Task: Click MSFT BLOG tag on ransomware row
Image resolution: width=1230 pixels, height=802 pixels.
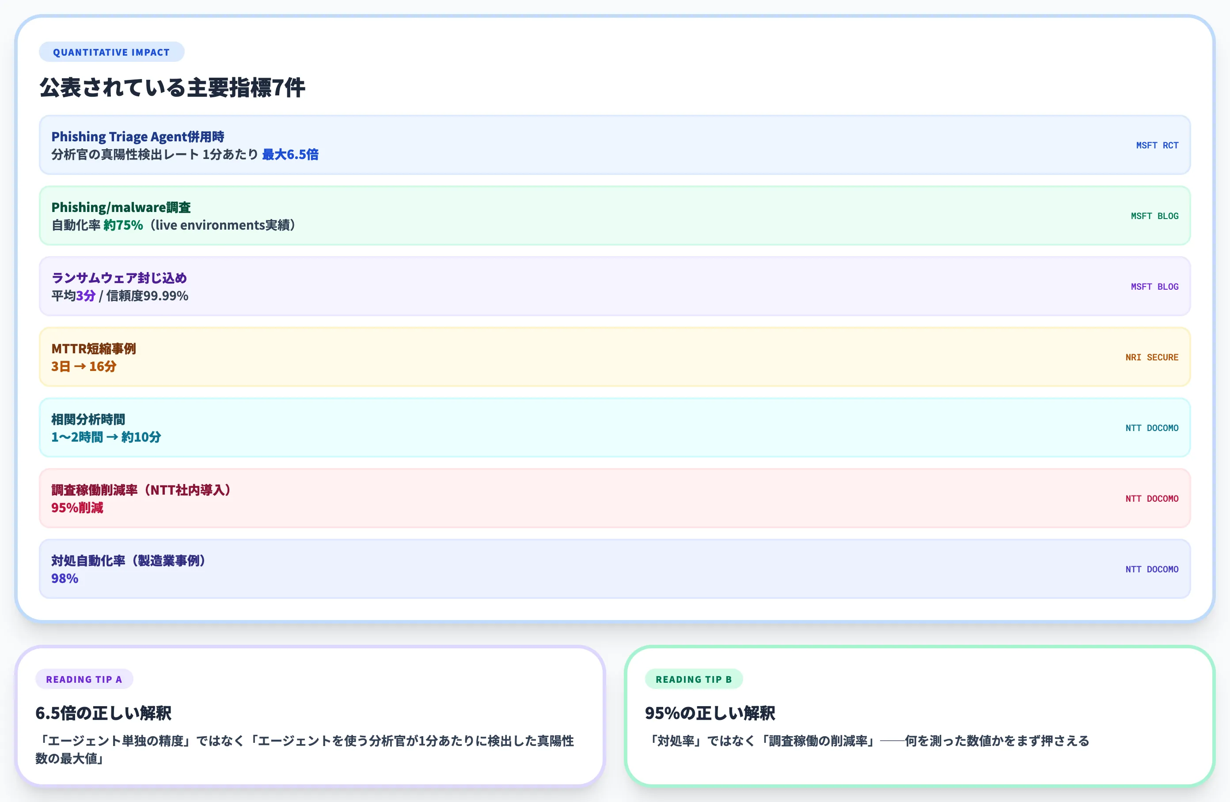Action: 1154,287
